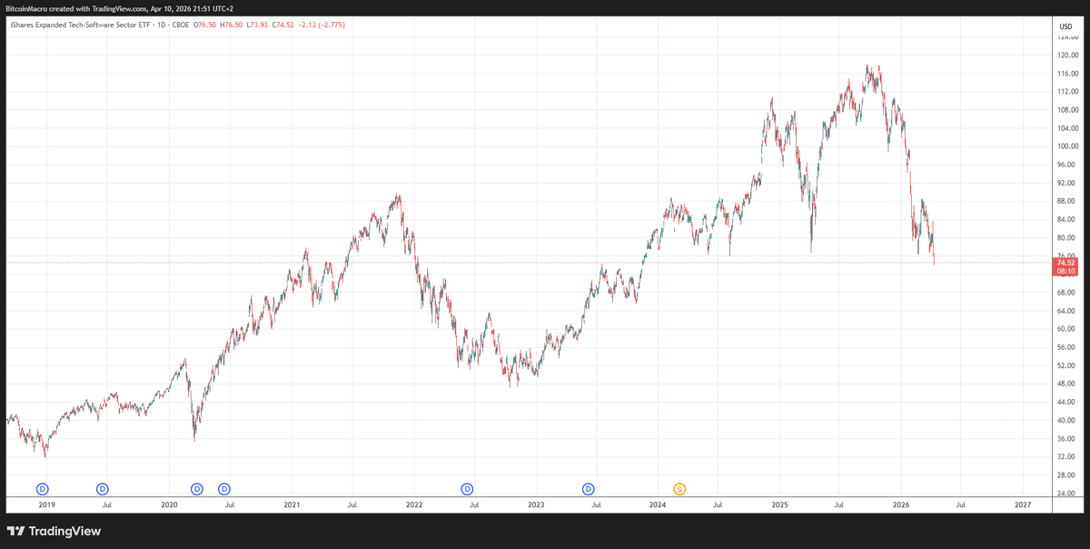Select the dividend marker near Jul 2023
Screen dimensions: 1090x549
(589, 489)
